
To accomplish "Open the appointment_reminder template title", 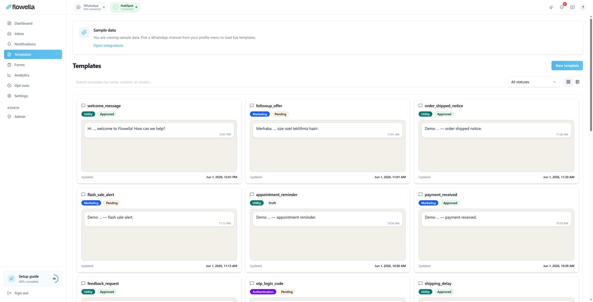I will click(x=277, y=195).
